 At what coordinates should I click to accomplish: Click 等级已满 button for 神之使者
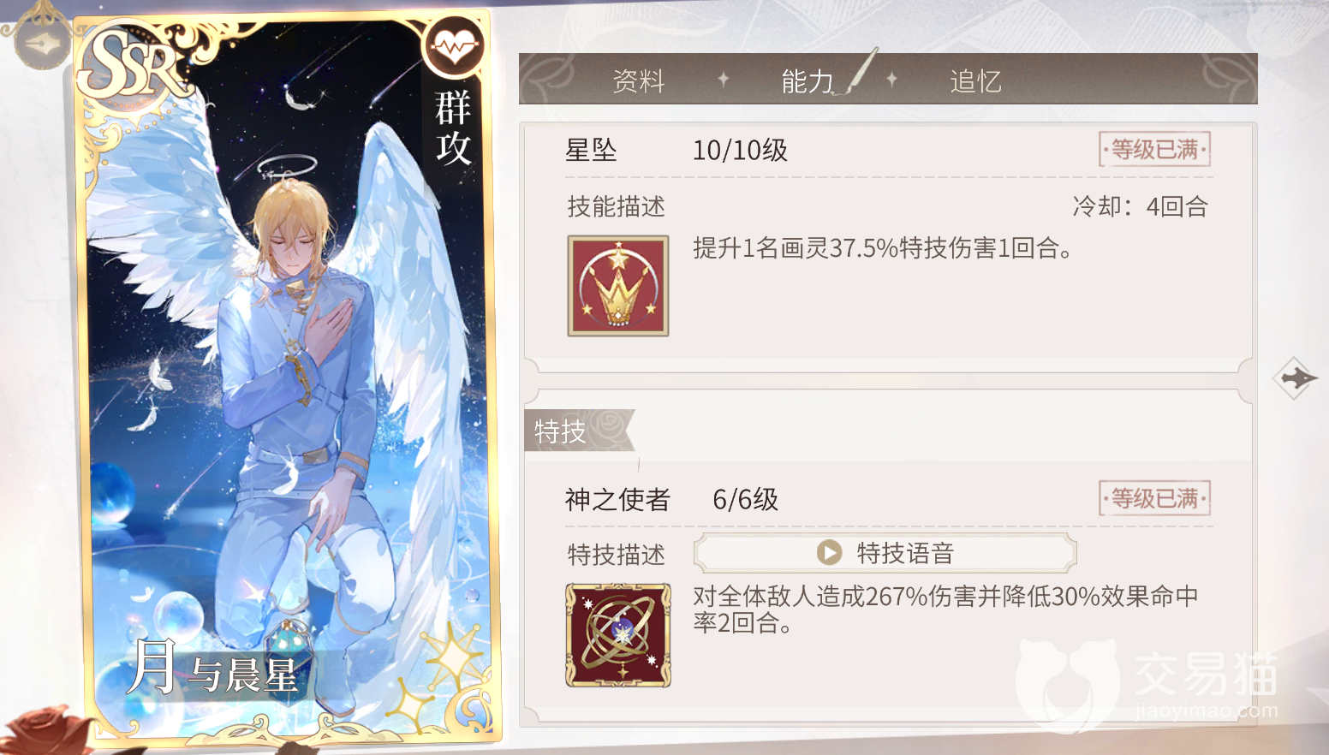pyautogui.click(x=1155, y=498)
